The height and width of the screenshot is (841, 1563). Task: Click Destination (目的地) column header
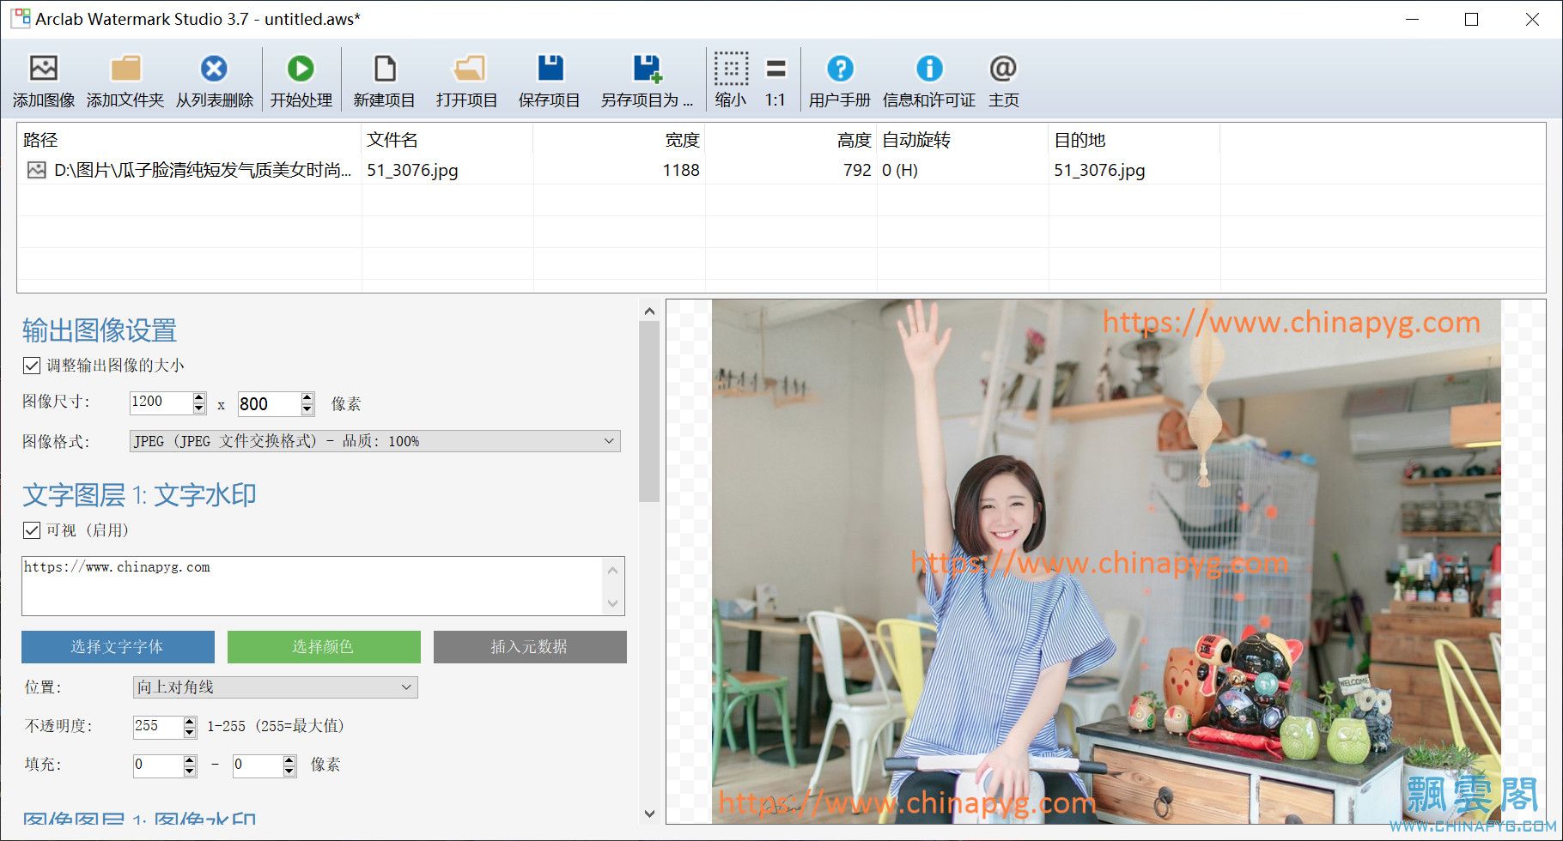tap(1134, 140)
